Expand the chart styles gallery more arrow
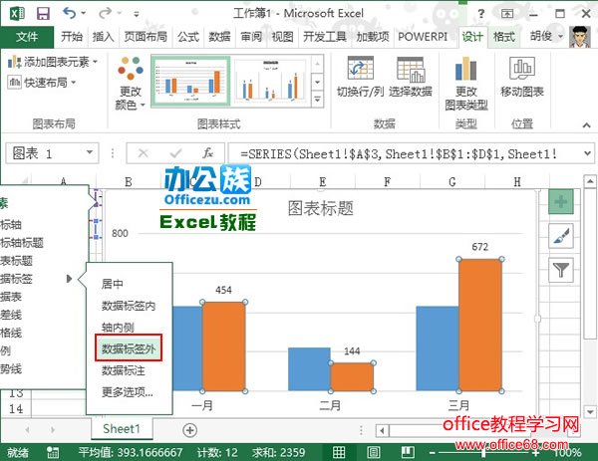The height and width of the screenshot is (461, 598). (317, 100)
